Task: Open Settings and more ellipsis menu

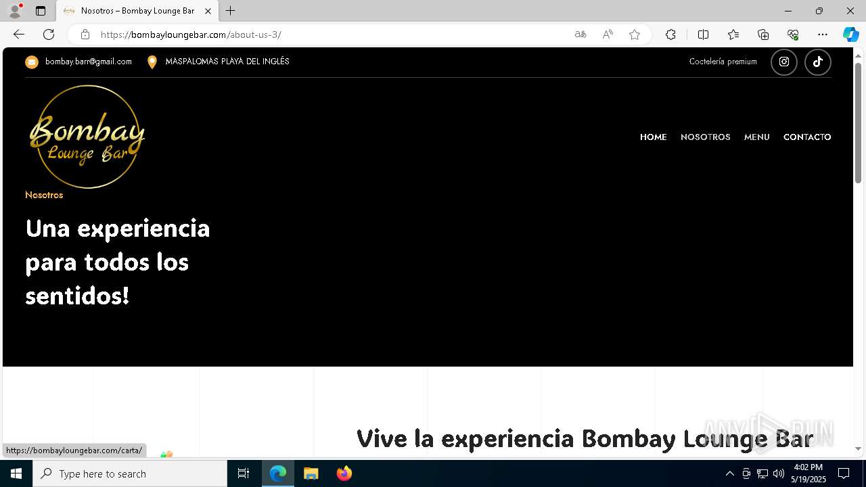Action: point(823,34)
